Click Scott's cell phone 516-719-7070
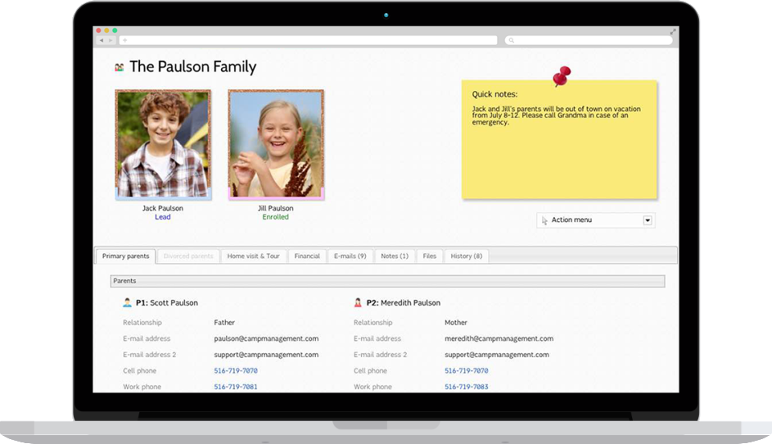This screenshot has height=444, width=772. (236, 371)
